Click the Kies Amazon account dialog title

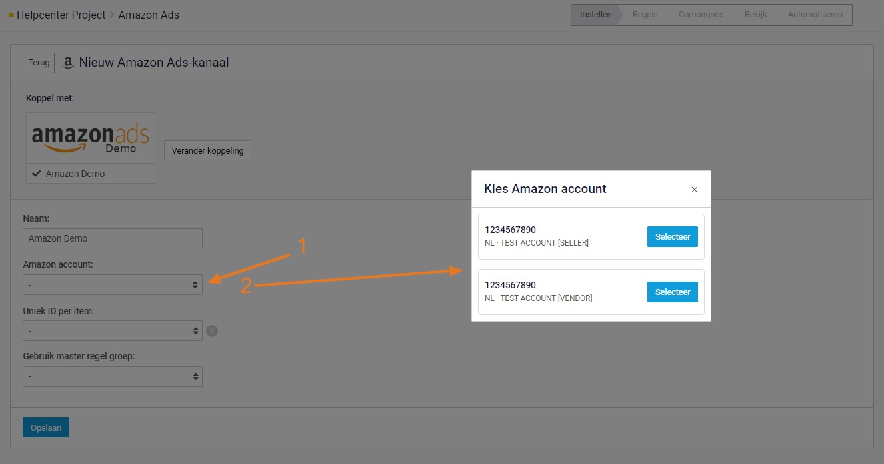click(x=545, y=189)
